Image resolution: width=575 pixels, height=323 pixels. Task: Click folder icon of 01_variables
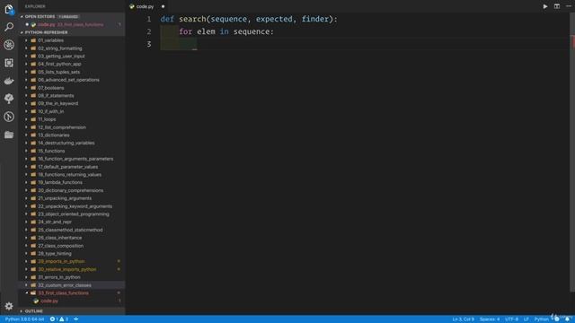tap(33, 40)
